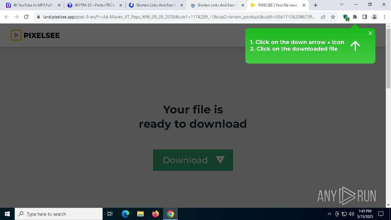Click the address bar URL
The height and width of the screenshot is (220, 391).
pos(179,17)
